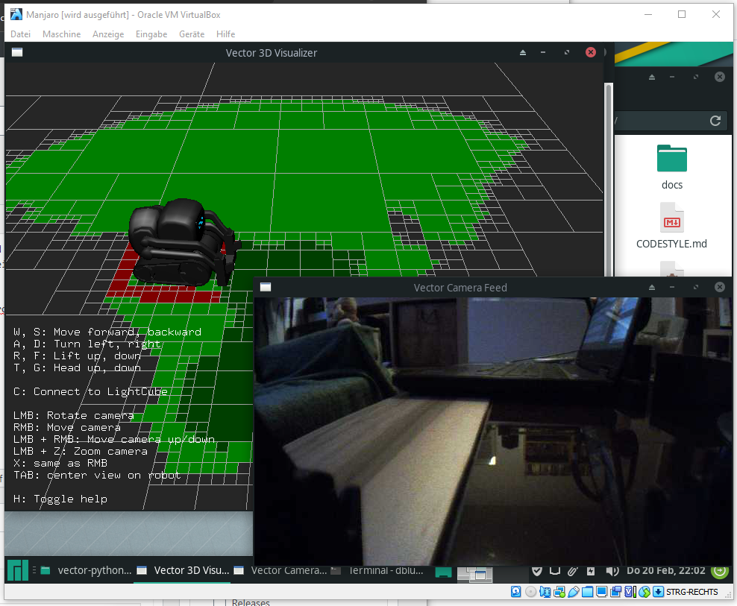Click the VirtualBox shared folders status icon
Viewport: 737px width, 606px height.
[588, 592]
